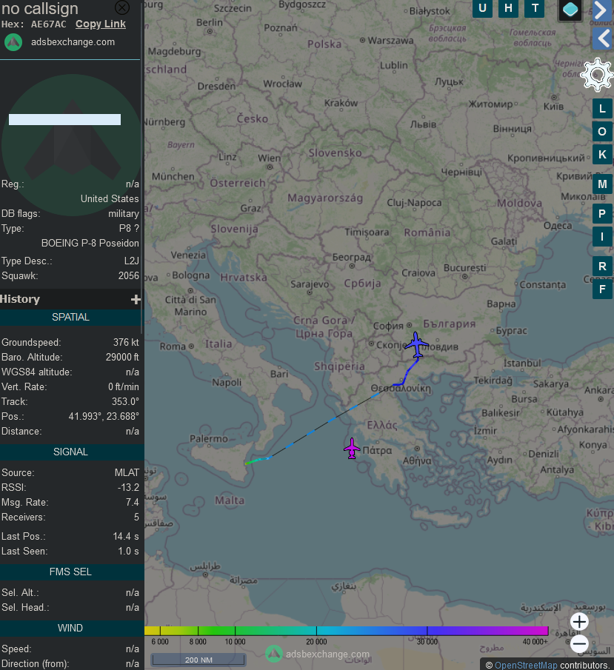Screen dimensions: 614x670
Task: Click the adsbexchange logo in sidebar header
Action: [13, 42]
